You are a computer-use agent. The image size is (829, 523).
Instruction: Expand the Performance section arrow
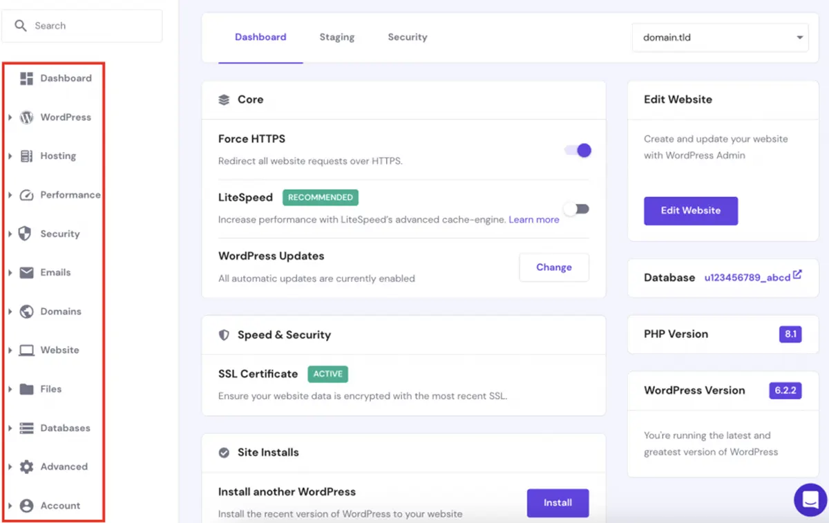tap(10, 195)
